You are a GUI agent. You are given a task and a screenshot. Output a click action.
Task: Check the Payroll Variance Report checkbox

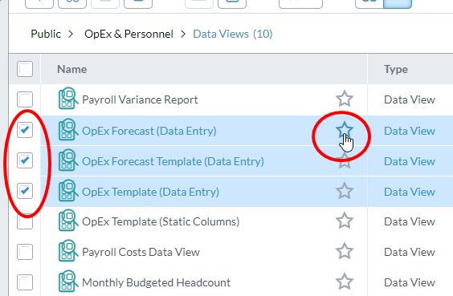[x=25, y=99]
